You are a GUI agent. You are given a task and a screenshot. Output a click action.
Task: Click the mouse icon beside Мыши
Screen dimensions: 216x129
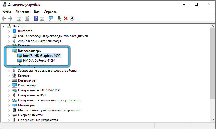[14, 110]
